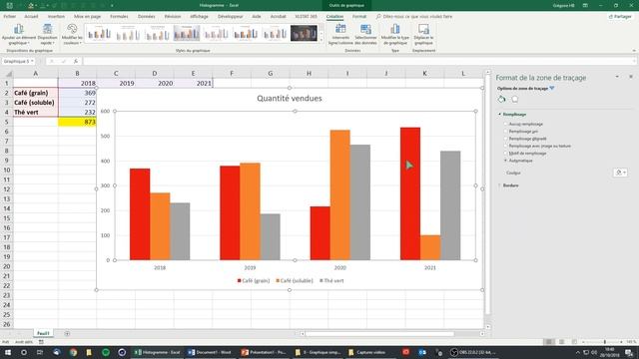Select the Feuil1 sheet tab

[43, 333]
